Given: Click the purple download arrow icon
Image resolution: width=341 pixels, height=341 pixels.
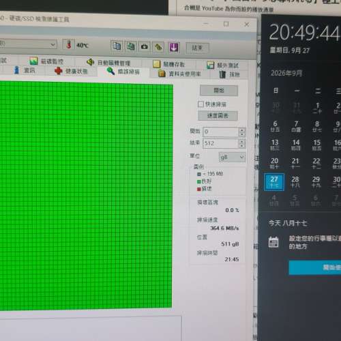Looking at the screenshot, I should [x=174, y=48].
